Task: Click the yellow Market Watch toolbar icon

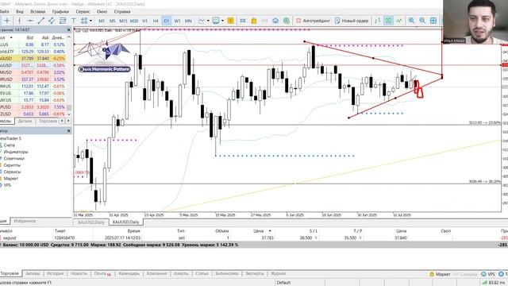Action: 230,21
